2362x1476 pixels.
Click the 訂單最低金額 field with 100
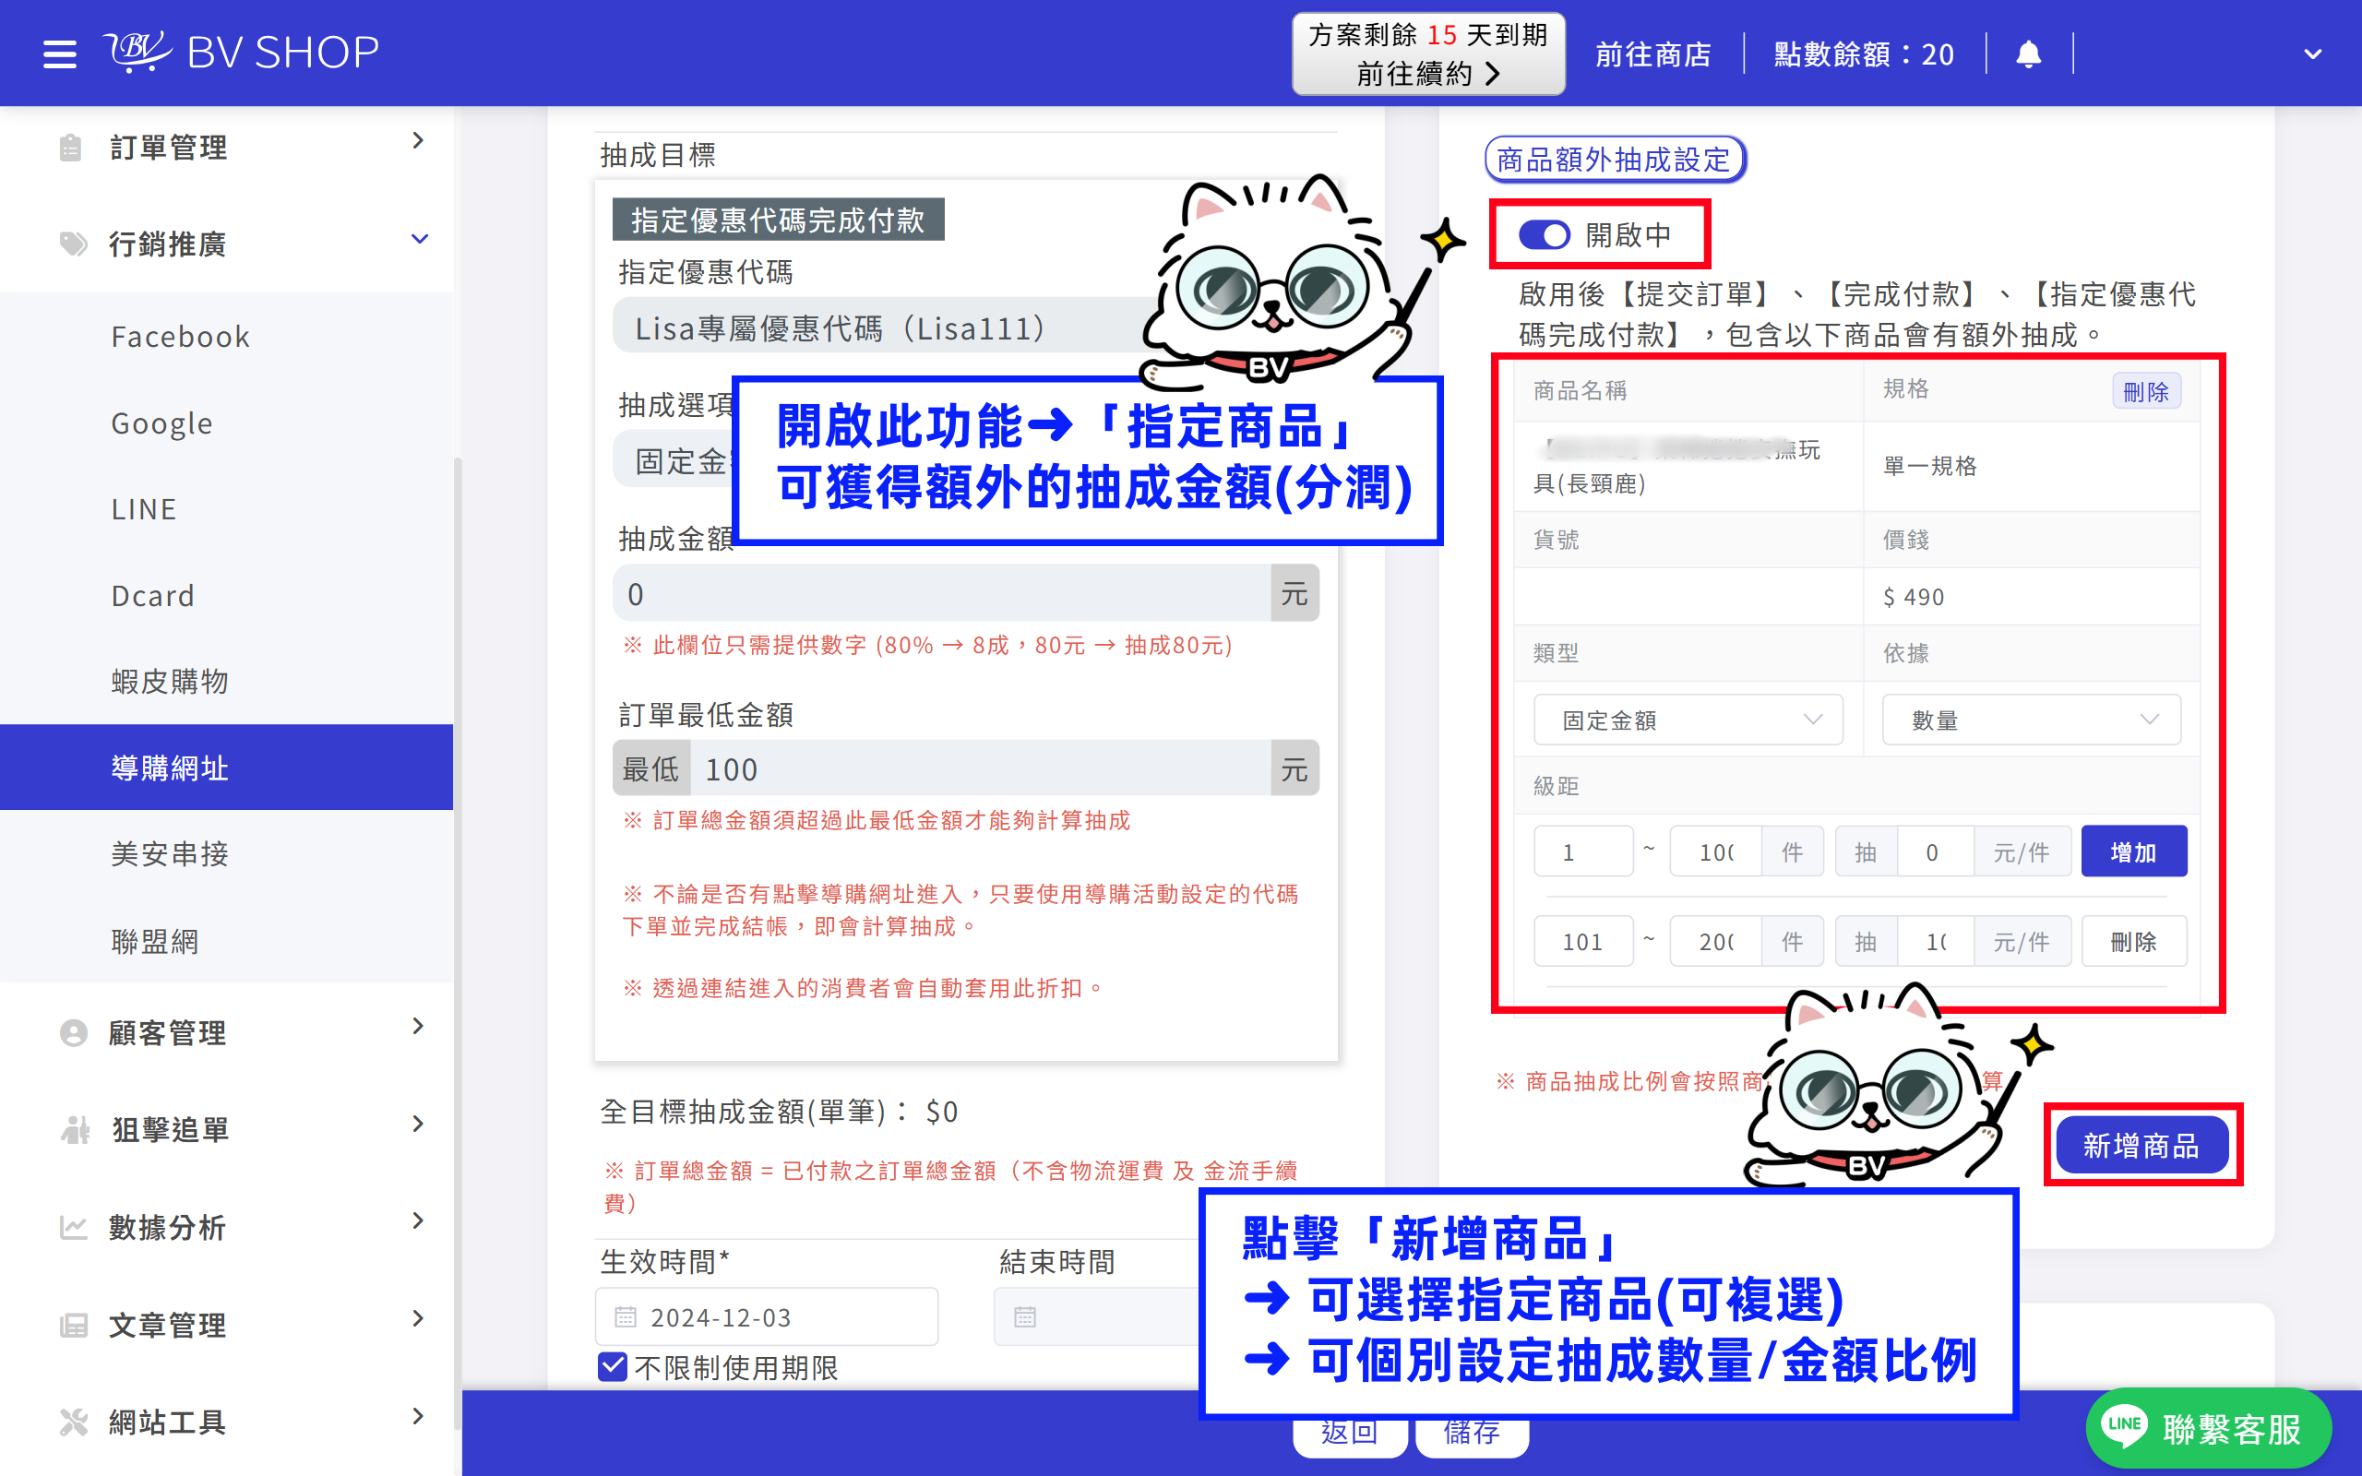(x=980, y=768)
